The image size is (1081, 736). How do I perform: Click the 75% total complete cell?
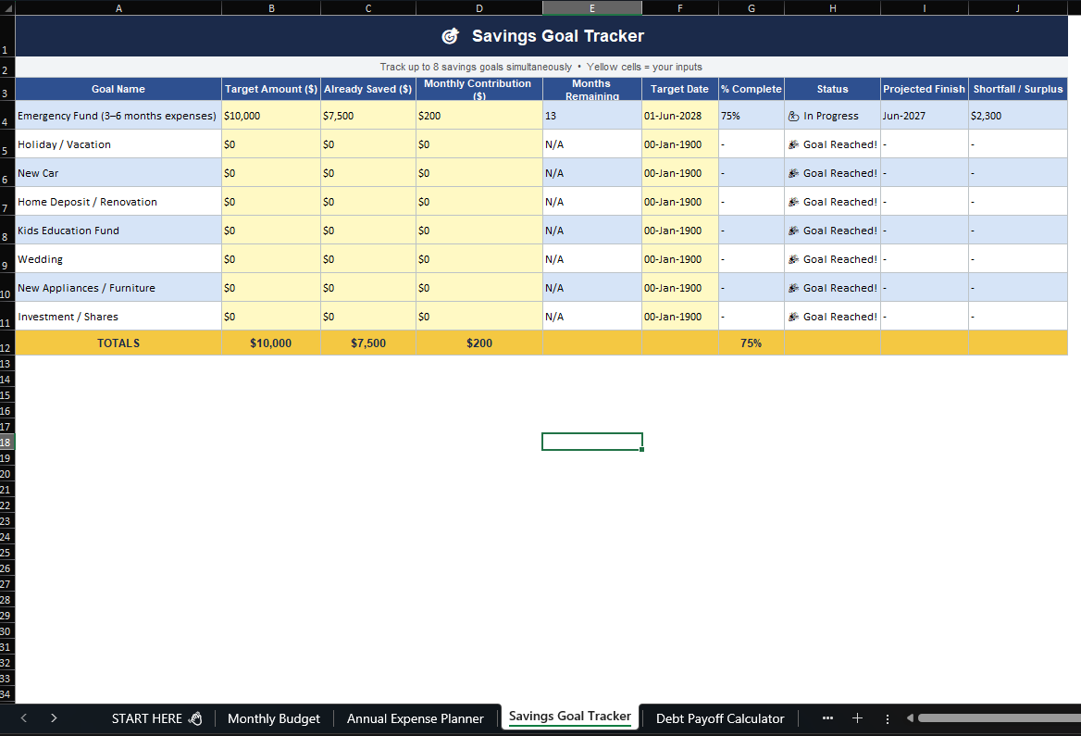752,343
